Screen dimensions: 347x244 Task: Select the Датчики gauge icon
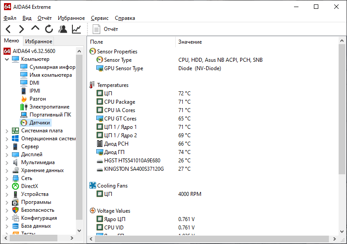pos(24,123)
